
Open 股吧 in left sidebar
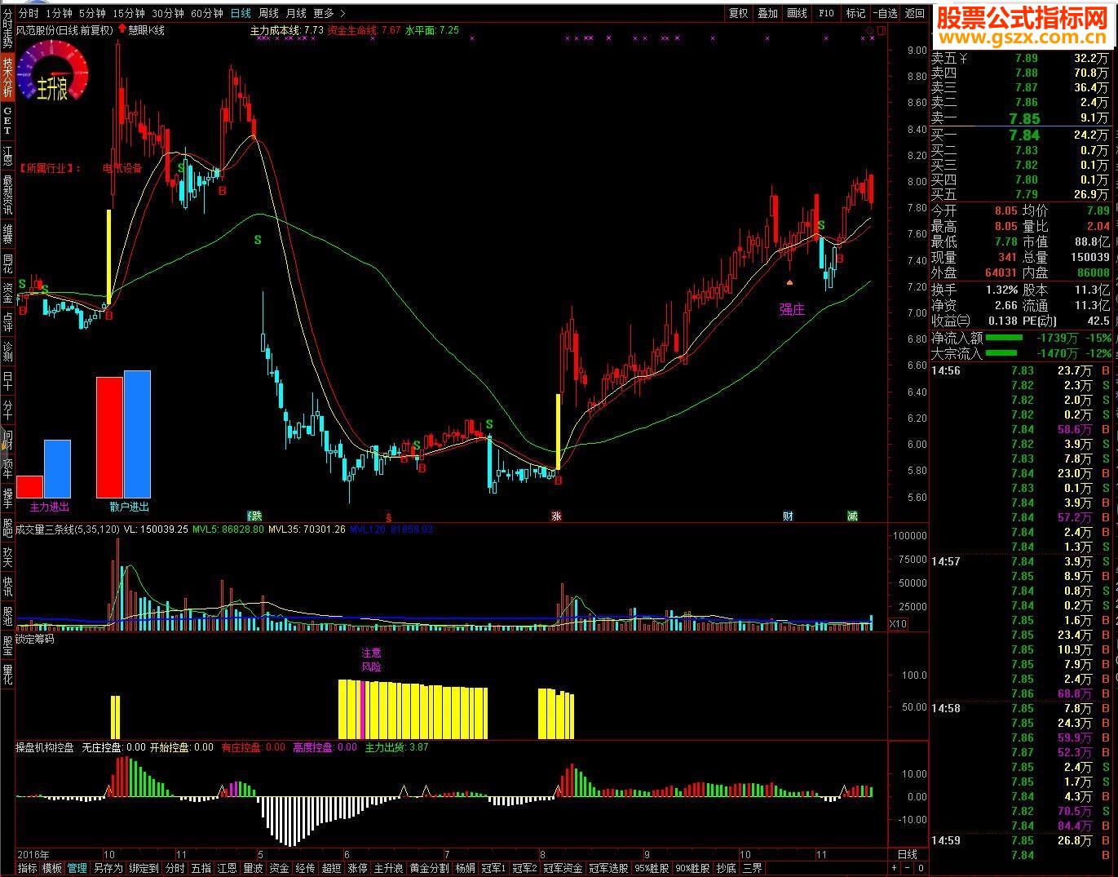click(7, 529)
